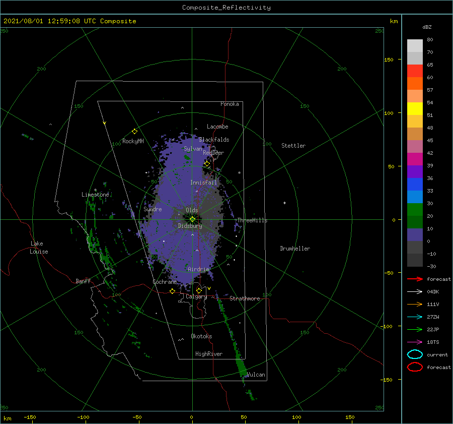Click the Cochrane label
453x424 pixels.
(x=165, y=282)
